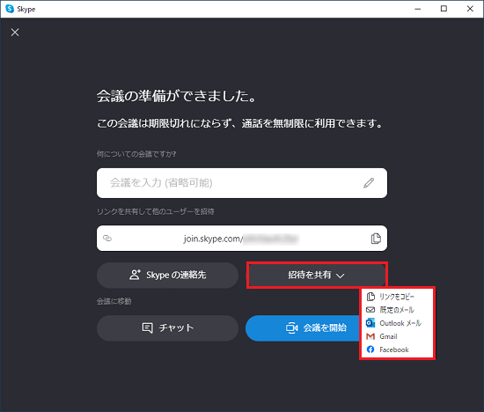
Task: Choose Gmail from the share menu
Action: point(397,336)
